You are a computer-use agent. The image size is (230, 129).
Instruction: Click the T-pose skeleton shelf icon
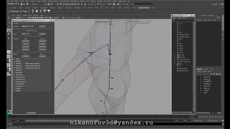[33, 11]
